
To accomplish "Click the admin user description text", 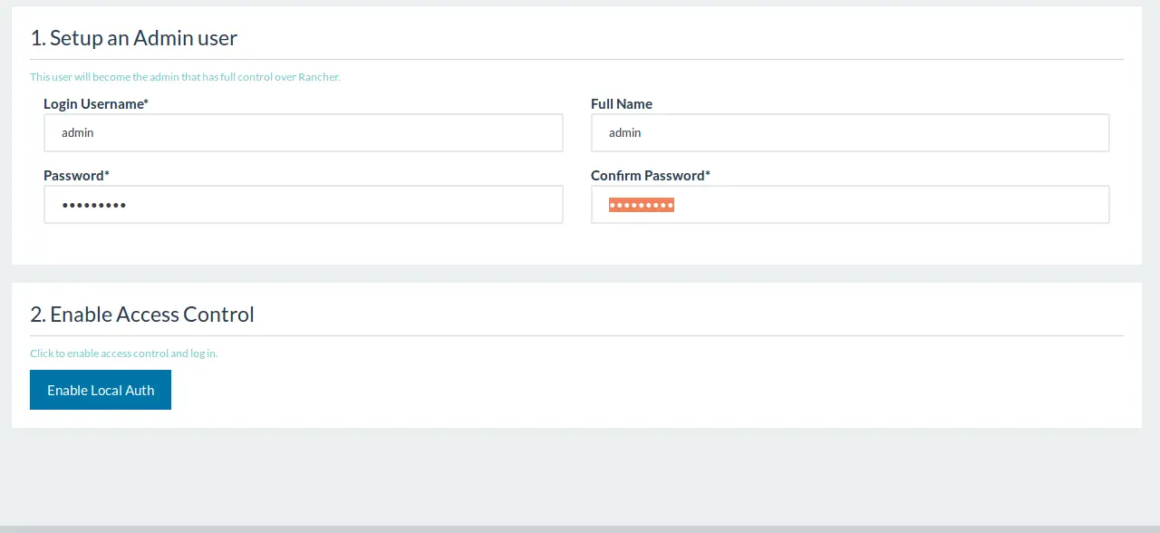I will click(x=185, y=76).
